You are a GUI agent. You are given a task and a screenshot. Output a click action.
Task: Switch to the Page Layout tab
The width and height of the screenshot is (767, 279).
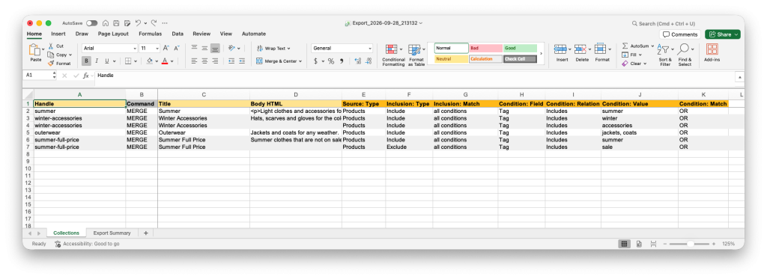pos(113,34)
